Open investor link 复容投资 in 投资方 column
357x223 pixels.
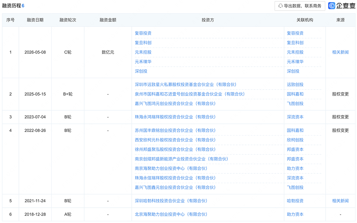tap(143, 33)
